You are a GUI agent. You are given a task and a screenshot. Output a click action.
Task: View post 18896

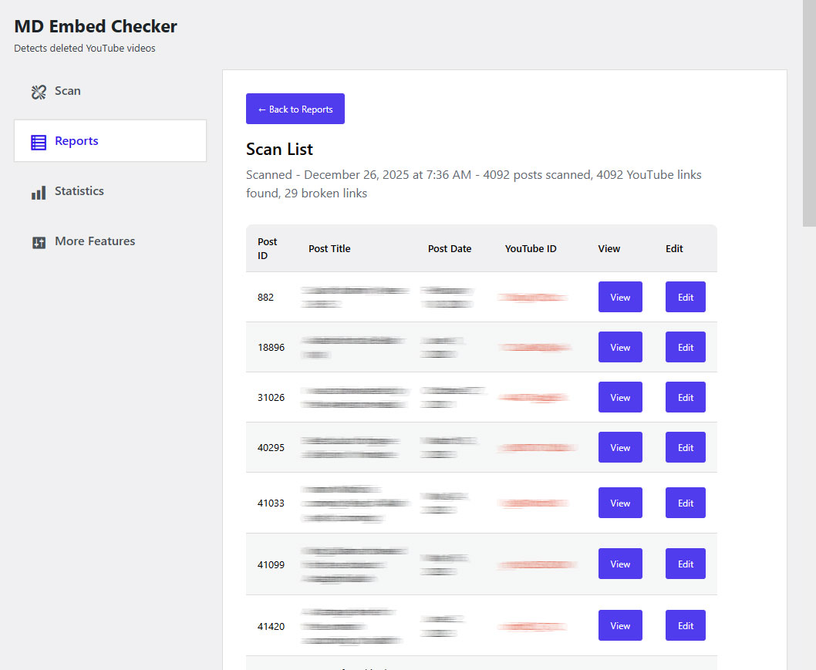pos(620,347)
